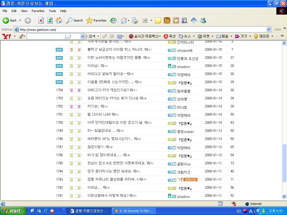This screenshot has height=215, width=287.
Task: Click the Stop loading icon
Action: coord(41,20)
